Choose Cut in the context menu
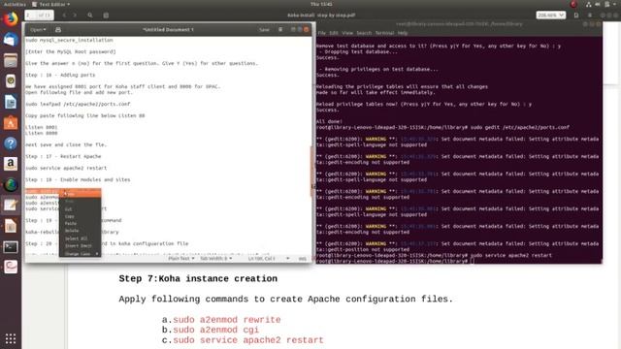The image size is (621, 349). (80, 209)
